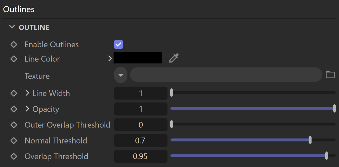
Task: Open the Texture folder browse icon
Action: tap(330, 75)
